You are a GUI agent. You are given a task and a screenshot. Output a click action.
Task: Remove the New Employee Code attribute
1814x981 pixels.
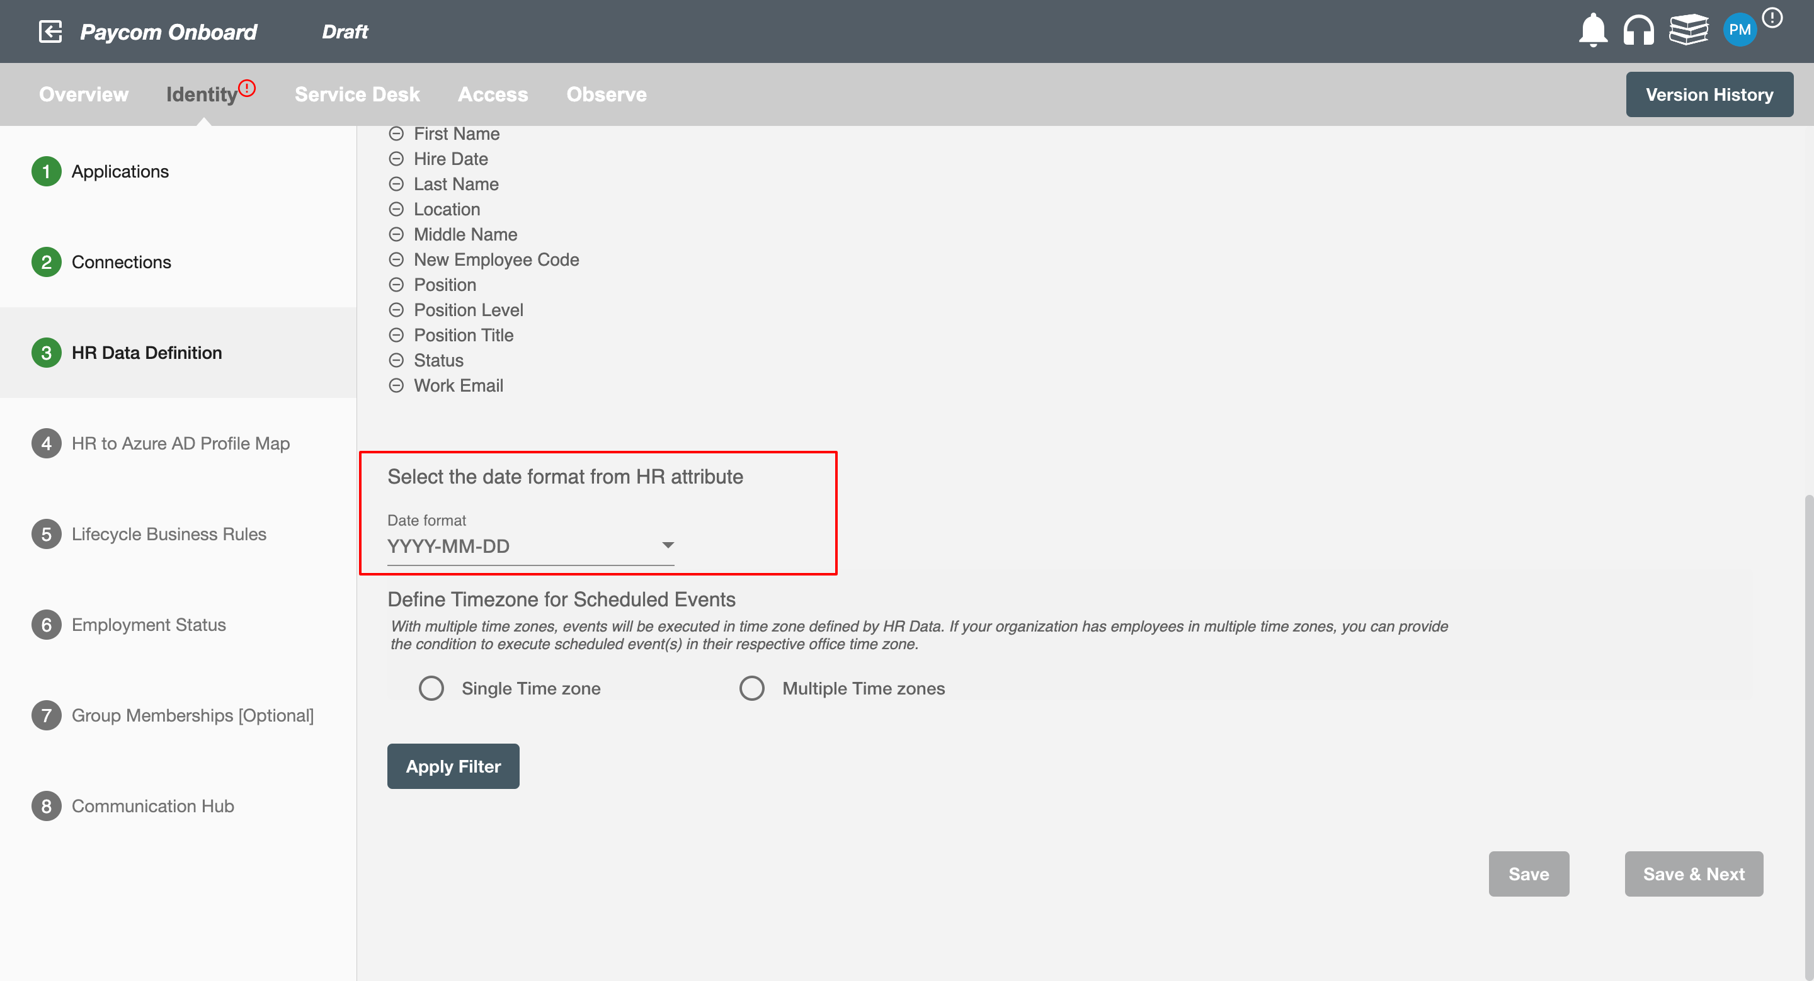pyautogui.click(x=396, y=261)
